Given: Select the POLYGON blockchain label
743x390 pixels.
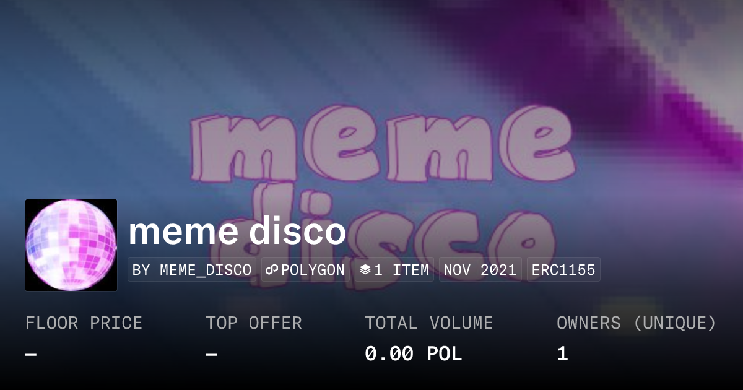Looking at the screenshot, I should 313,270.
